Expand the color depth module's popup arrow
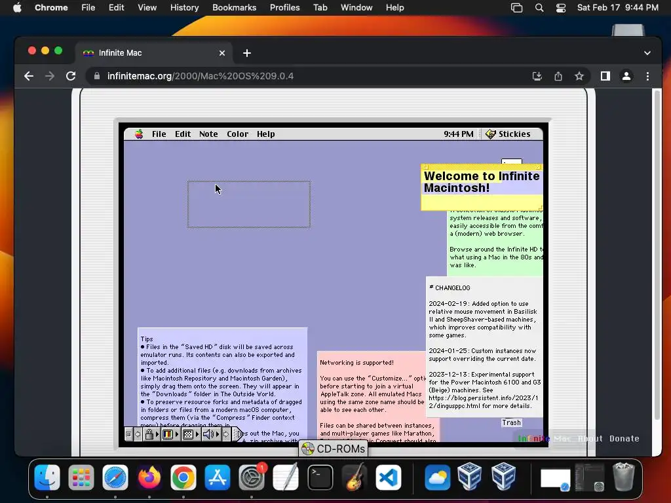This screenshot has width=671, height=503. coord(177,434)
